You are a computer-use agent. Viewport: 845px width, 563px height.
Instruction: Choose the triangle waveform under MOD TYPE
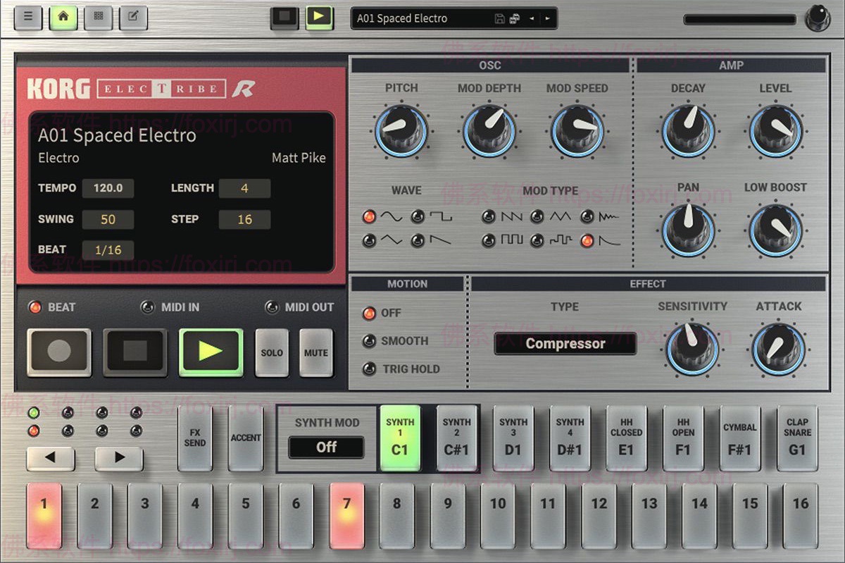[x=537, y=216]
